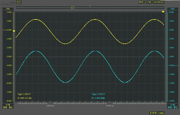Click CH1 复位 reset button
Screen dimensions: 180x115
(11, 107)
